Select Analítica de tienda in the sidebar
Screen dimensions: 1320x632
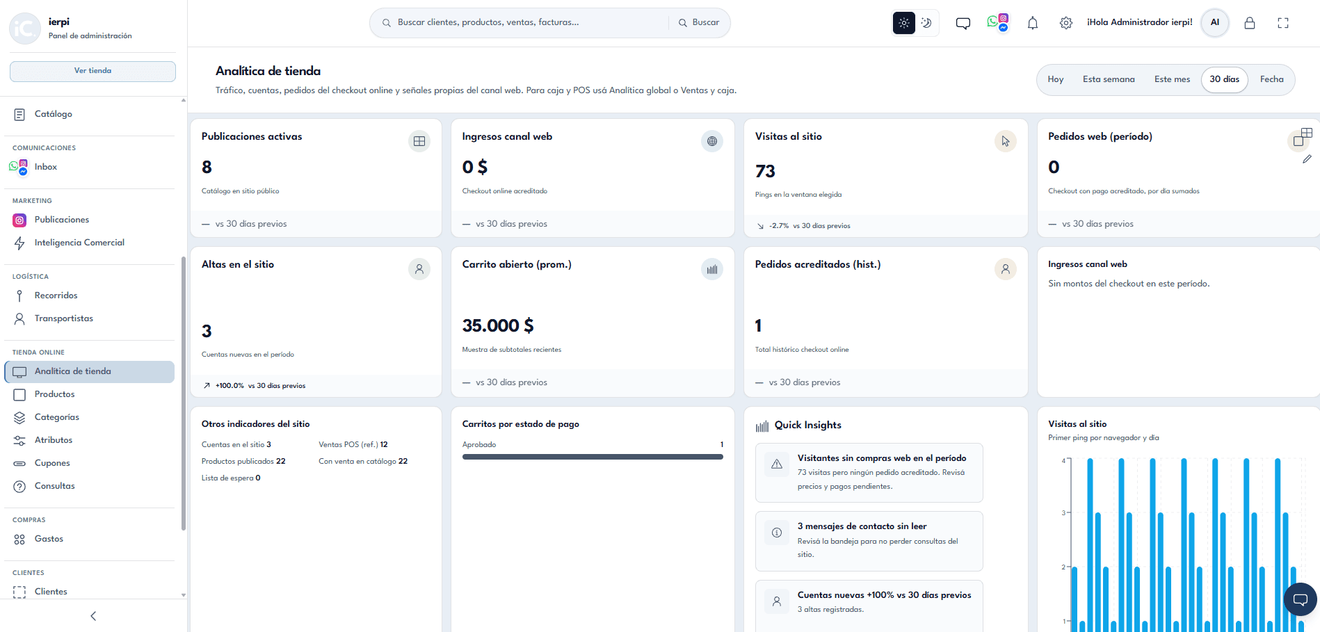point(90,371)
